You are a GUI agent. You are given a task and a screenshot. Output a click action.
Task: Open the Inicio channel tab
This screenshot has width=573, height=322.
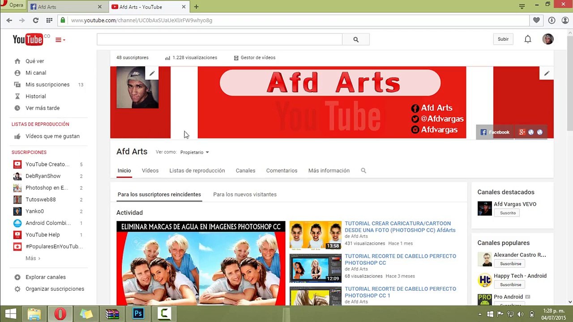[124, 170]
